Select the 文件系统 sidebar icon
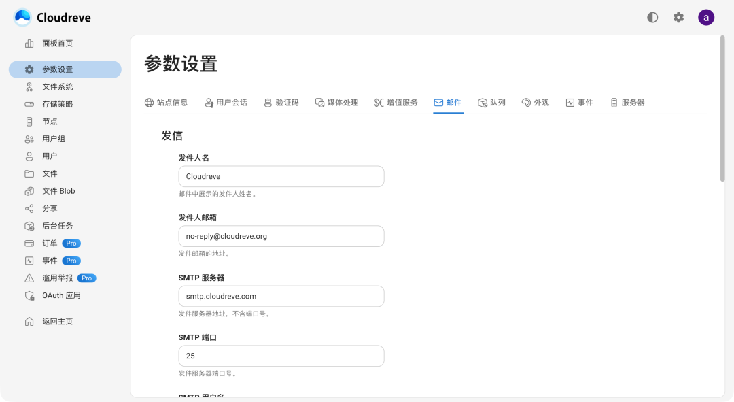Screen dimensions: 734x402 (29, 86)
